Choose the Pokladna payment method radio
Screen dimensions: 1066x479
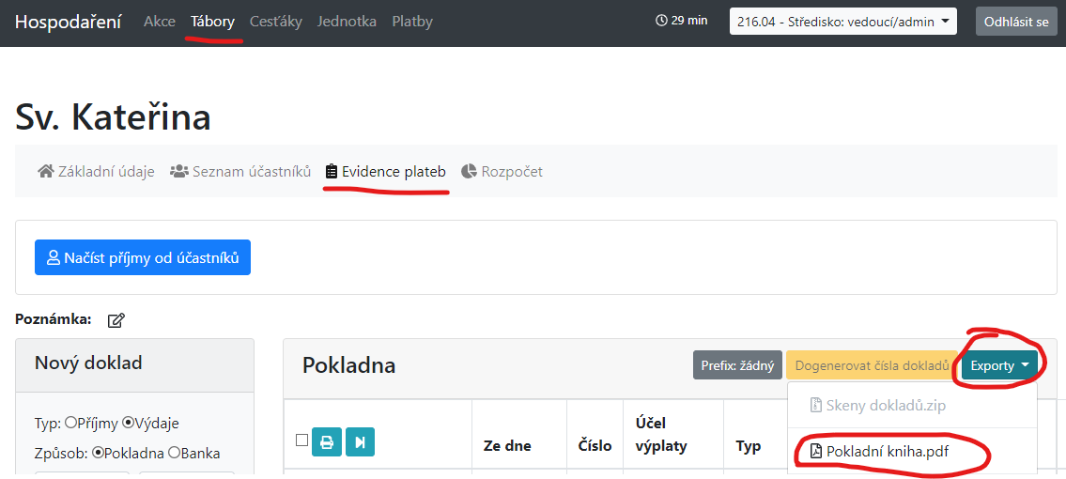pyautogui.click(x=98, y=453)
